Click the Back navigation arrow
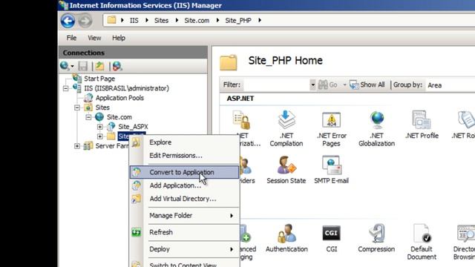This screenshot has height=267, width=475. coord(68,21)
